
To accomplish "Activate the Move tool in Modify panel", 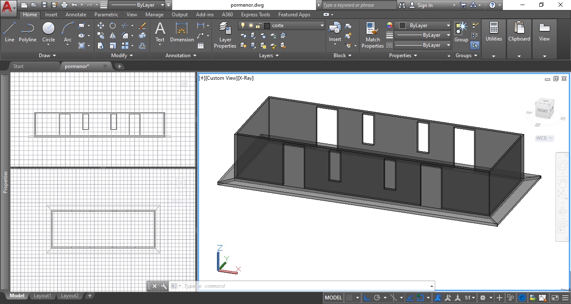I will pos(101,25).
